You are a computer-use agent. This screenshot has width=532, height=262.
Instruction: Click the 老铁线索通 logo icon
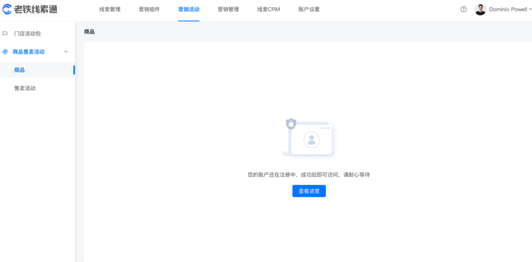(7, 9)
